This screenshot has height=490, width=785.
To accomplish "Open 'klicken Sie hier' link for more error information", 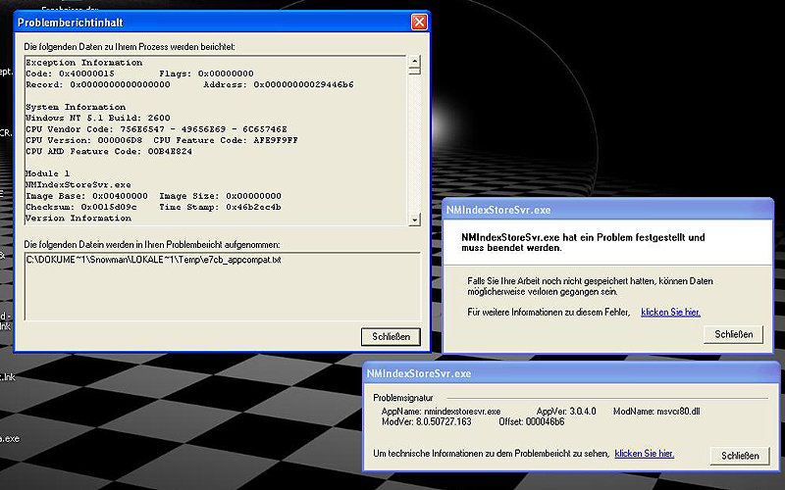I will (670, 312).
